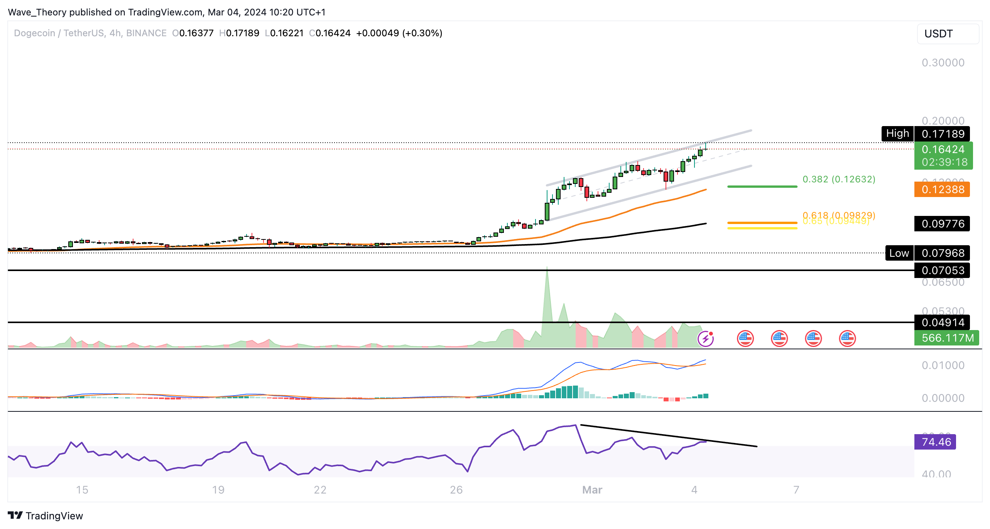The height and width of the screenshot is (529, 990).
Task: Click the purple 74.46 RSI value label
Action: 935,442
